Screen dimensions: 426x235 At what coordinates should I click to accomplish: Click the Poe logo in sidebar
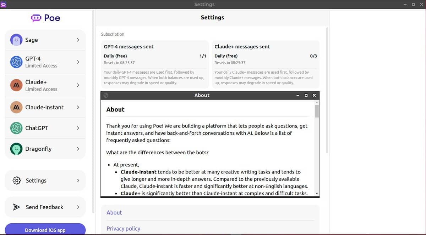[x=45, y=18]
